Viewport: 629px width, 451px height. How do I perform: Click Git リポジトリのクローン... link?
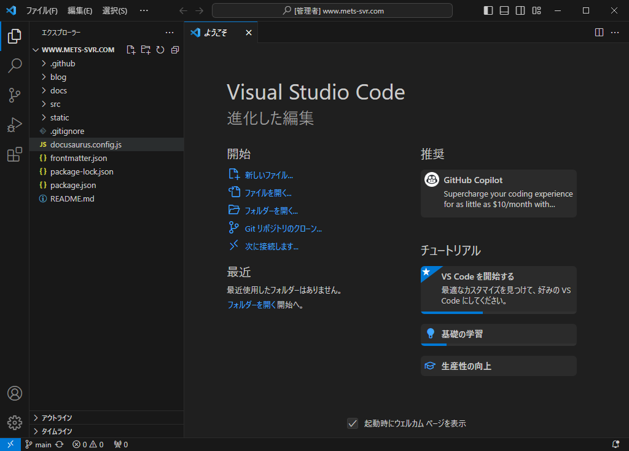point(283,229)
